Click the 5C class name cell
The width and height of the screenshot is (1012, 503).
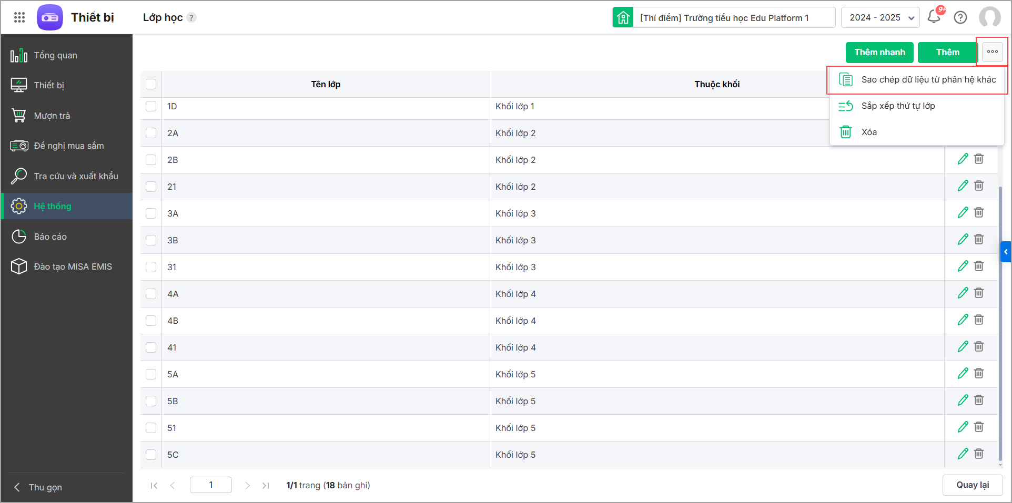click(x=326, y=455)
